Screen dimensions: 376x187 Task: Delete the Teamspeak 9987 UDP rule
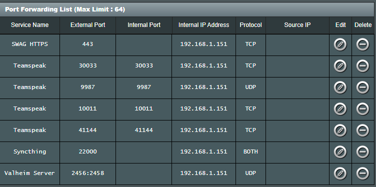pos(362,87)
